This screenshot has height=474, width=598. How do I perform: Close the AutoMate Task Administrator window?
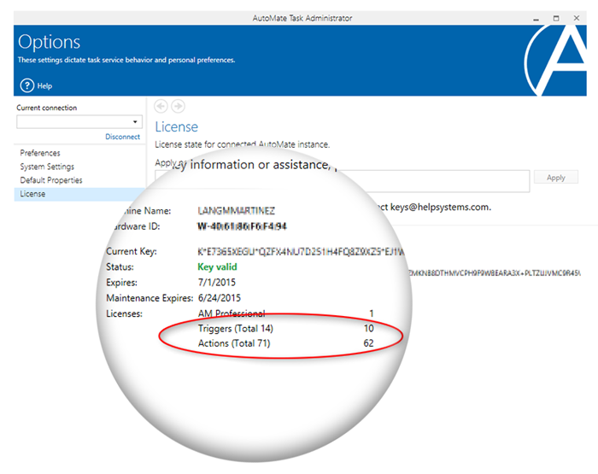(577, 18)
